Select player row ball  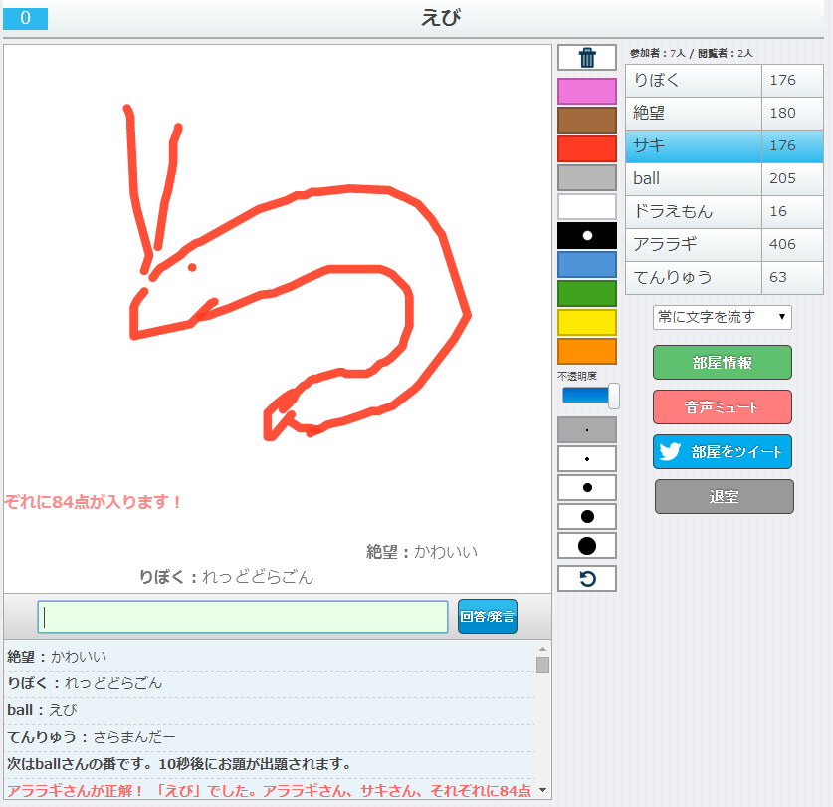pos(725,178)
